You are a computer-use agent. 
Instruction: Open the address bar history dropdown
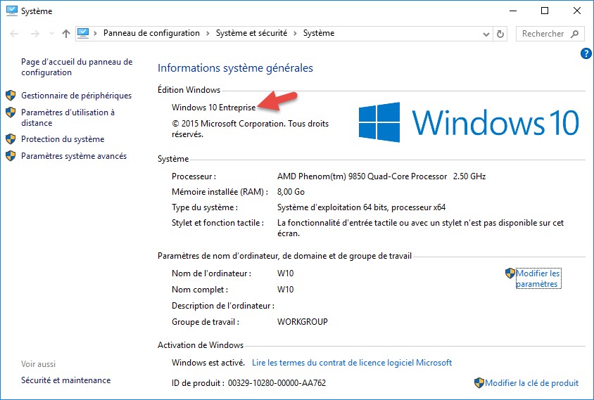[486, 34]
